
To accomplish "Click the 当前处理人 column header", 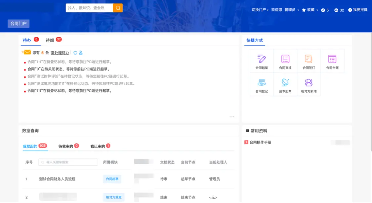I will pyautogui.click(x=218, y=162).
